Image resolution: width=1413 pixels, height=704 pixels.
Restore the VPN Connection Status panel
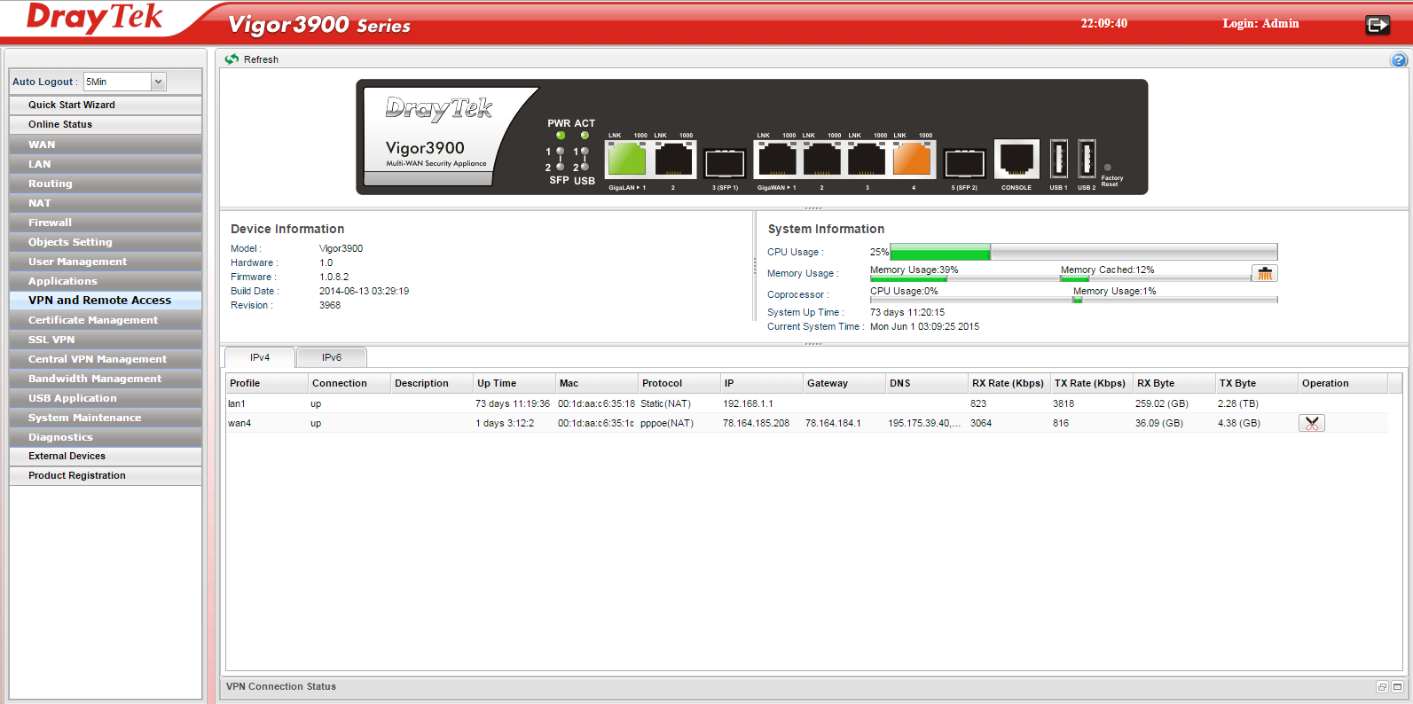click(1382, 687)
